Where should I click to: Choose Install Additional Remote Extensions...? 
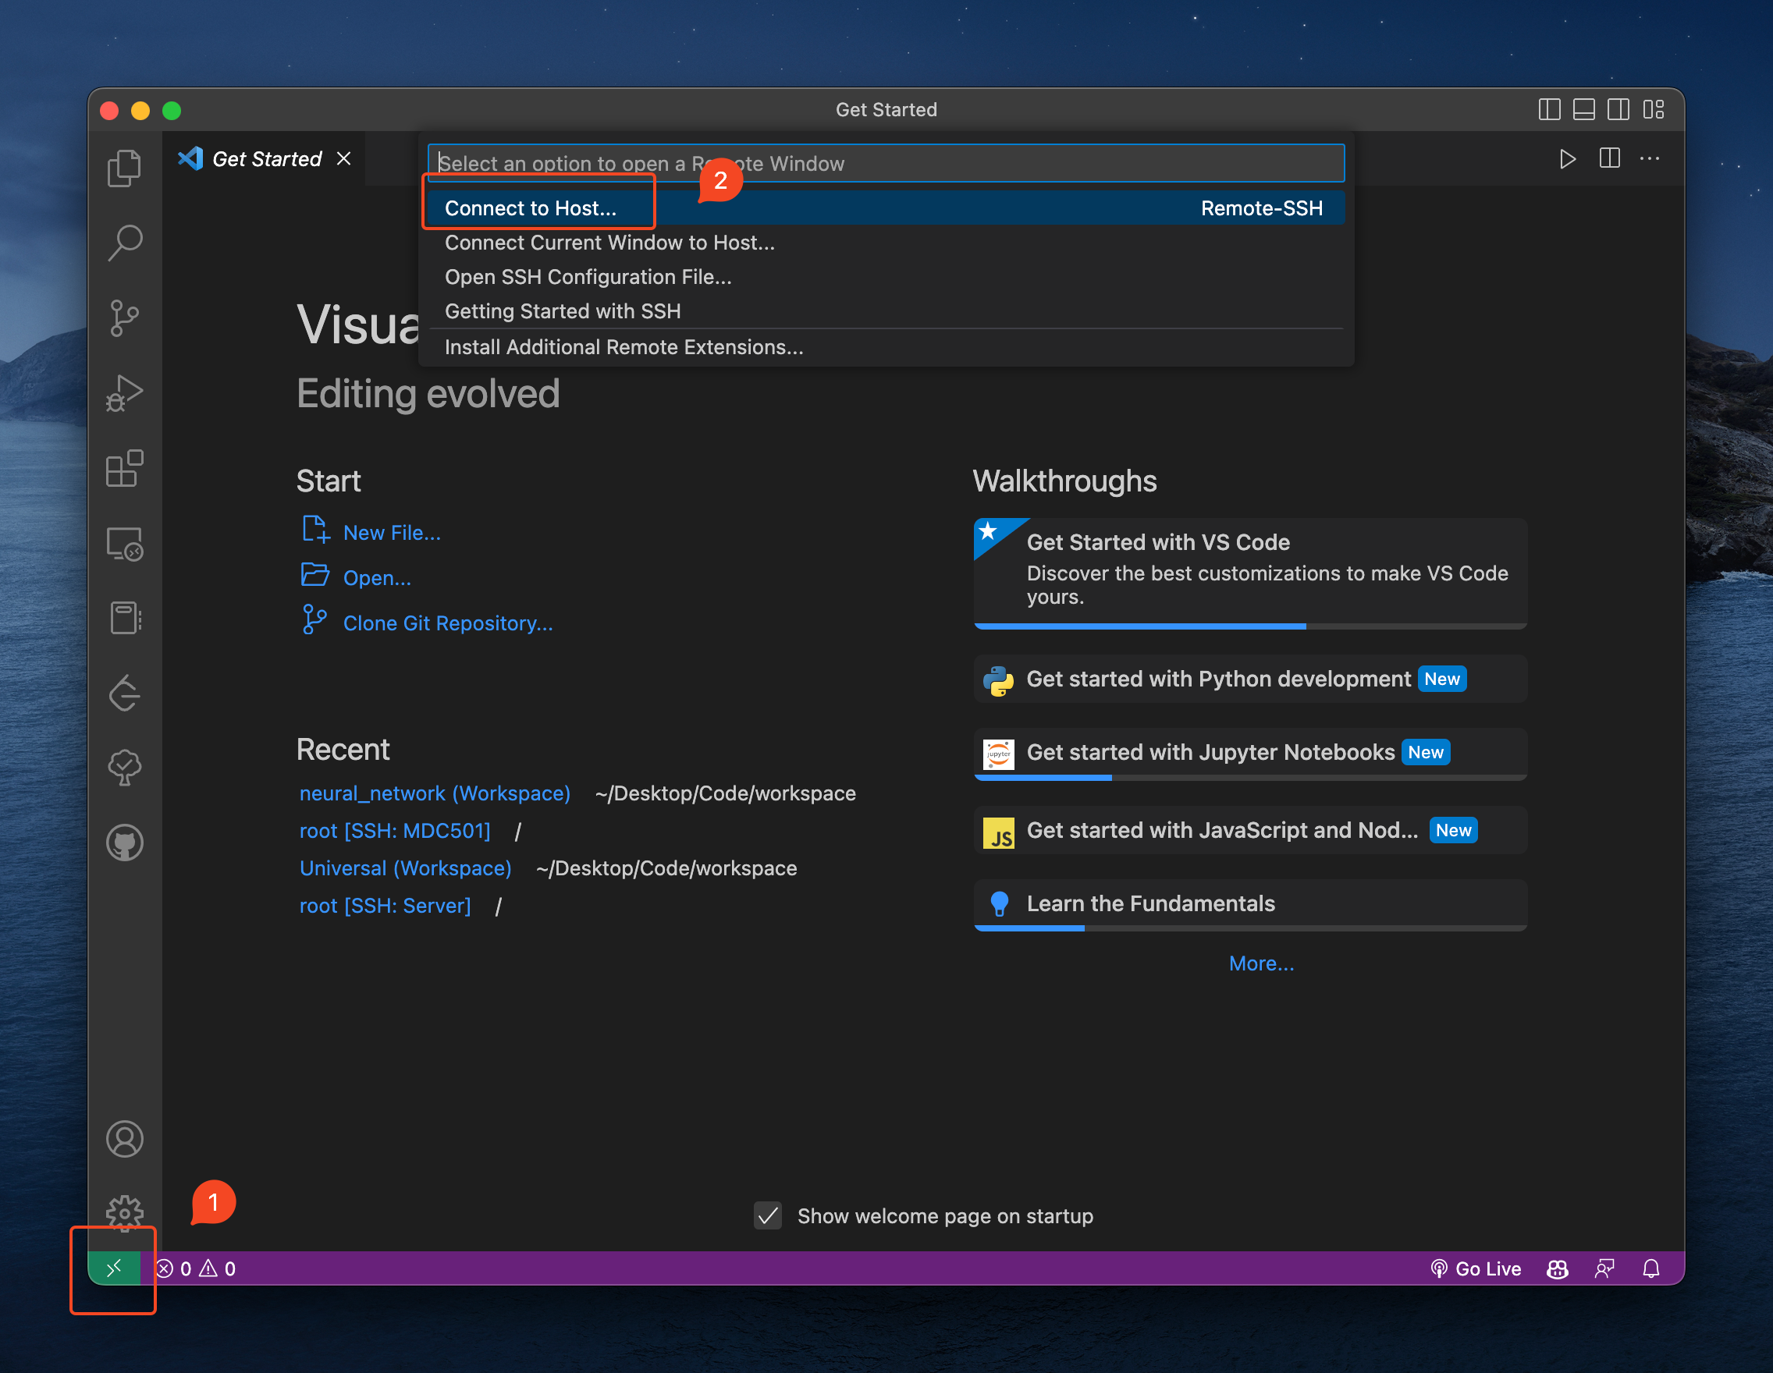886,347
